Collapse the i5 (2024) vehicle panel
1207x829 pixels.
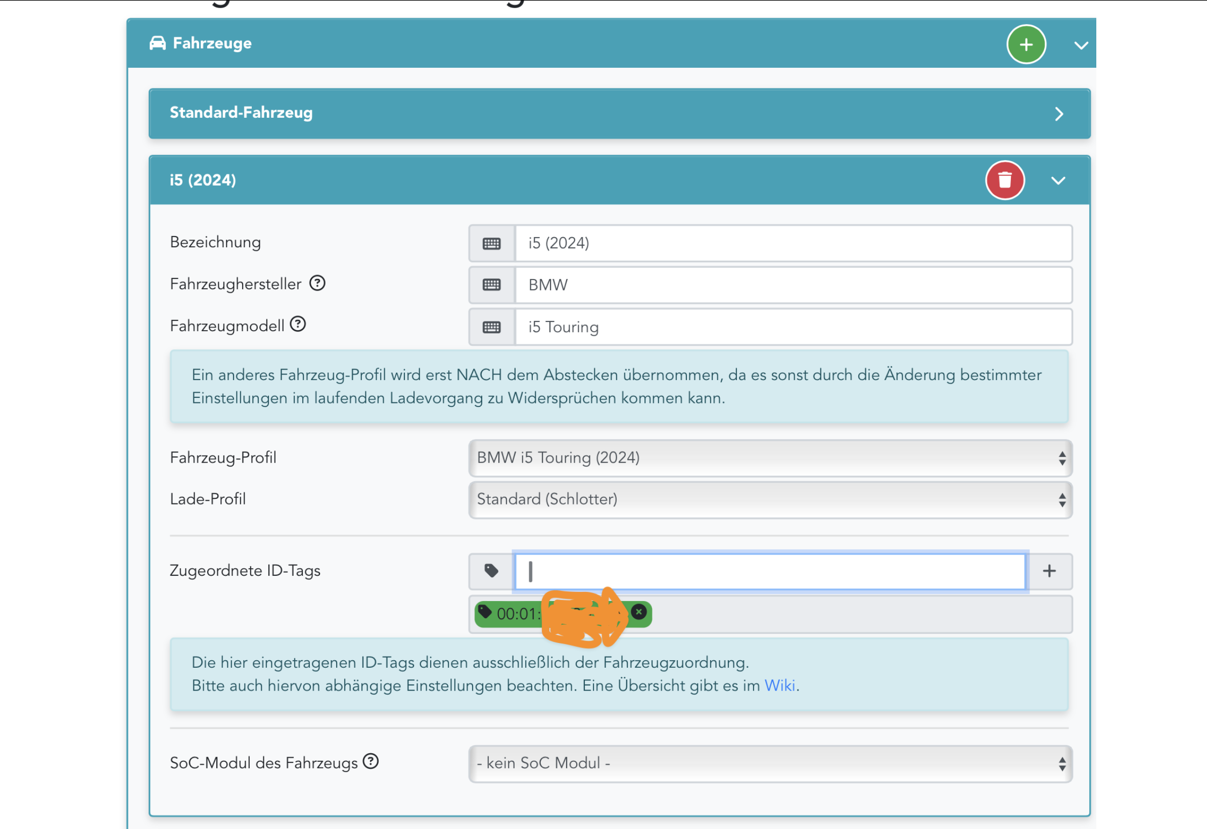(x=1058, y=180)
